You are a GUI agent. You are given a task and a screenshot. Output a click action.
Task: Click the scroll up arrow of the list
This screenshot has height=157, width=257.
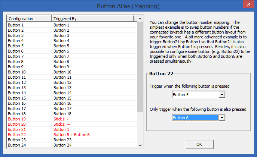(x=140, y=19)
